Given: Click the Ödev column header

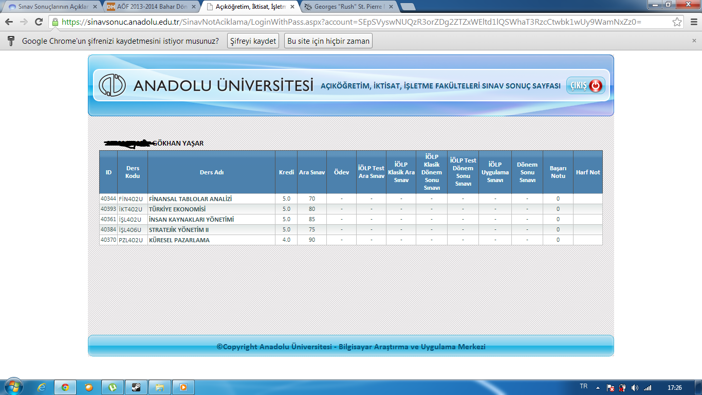Looking at the screenshot, I should point(341,172).
